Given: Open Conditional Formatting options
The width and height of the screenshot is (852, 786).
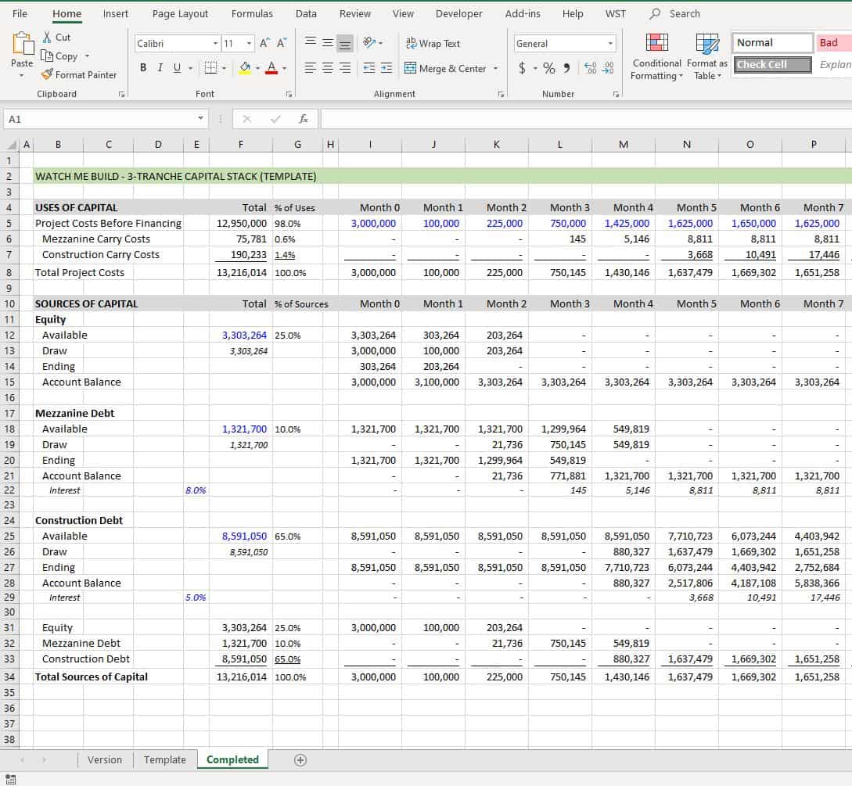Looking at the screenshot, I should [x=656, y=56].
